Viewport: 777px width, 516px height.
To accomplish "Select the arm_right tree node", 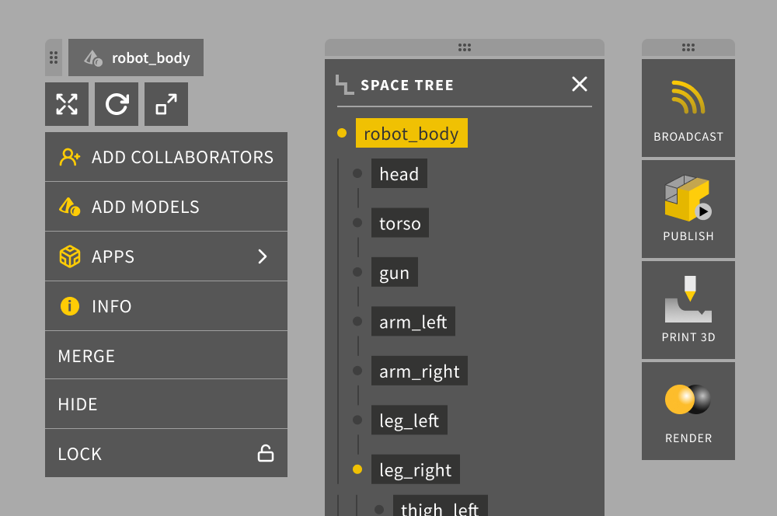I will click(420, 371).
